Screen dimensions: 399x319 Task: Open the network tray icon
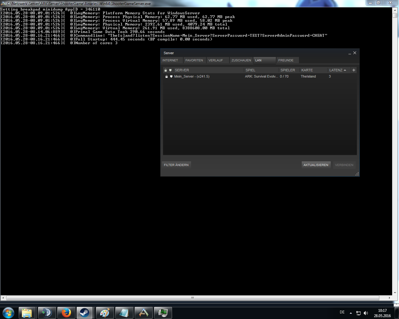point(358,313)
